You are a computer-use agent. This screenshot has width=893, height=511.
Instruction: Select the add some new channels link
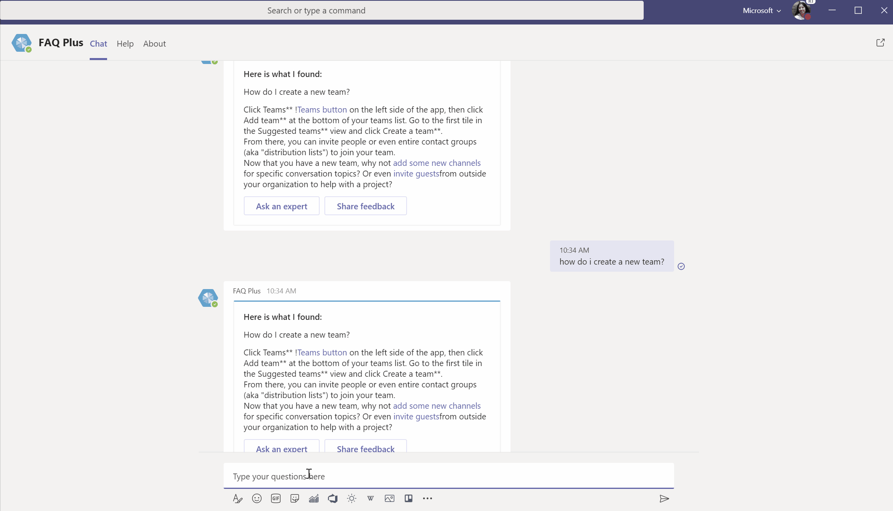[x=437, y=406]
